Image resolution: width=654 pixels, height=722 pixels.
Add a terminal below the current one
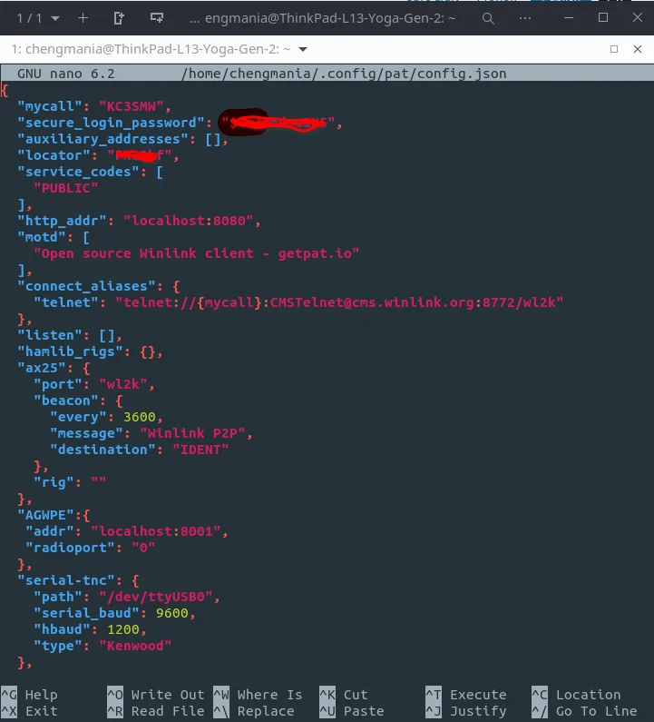(157, 17)
